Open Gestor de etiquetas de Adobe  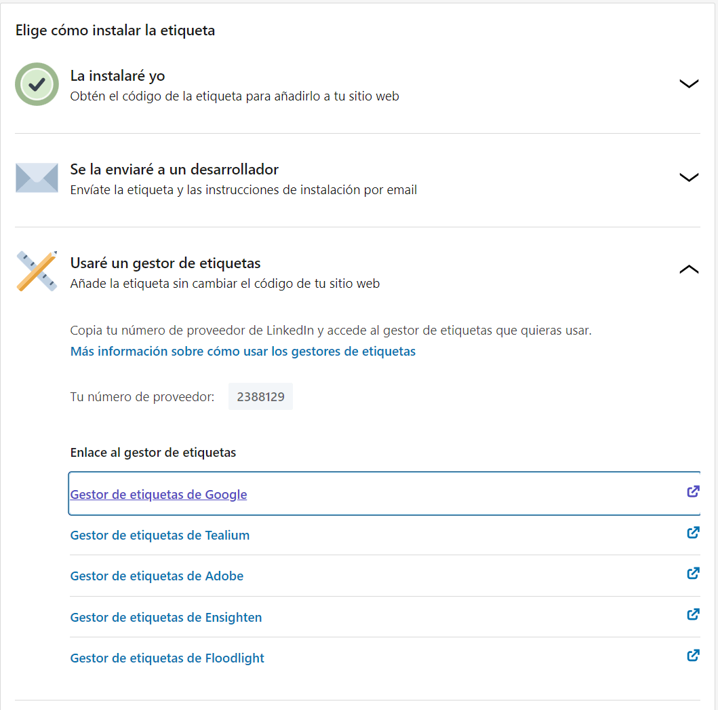(x=157, y=576)
